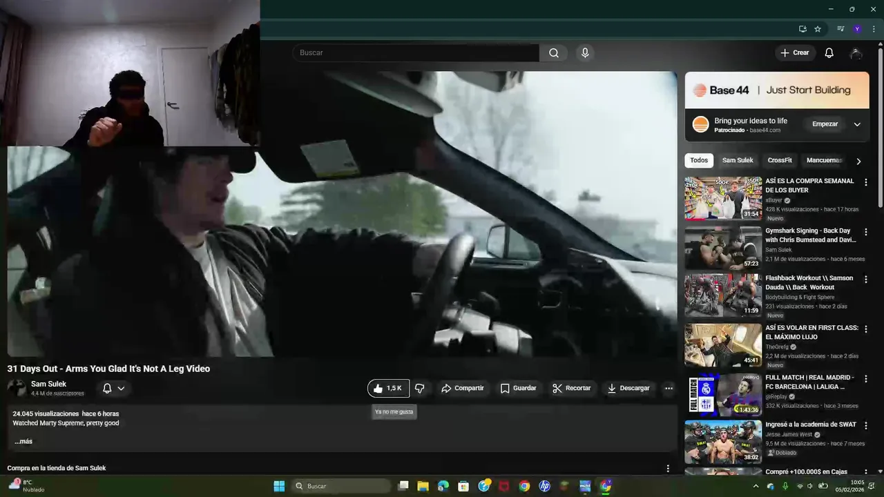The width and height of the screenshot is (884, 497).
Task: Click the main video player
Action: (342, 214)
